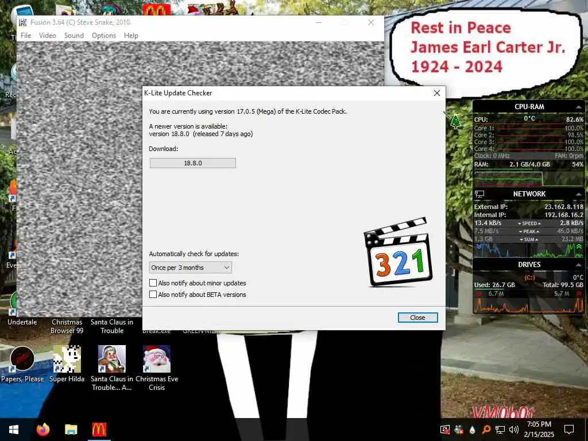588x441 pixels.
Task: Click the McDonald's desktop icon above Fusion window
Action: click(x=156, y=9)
